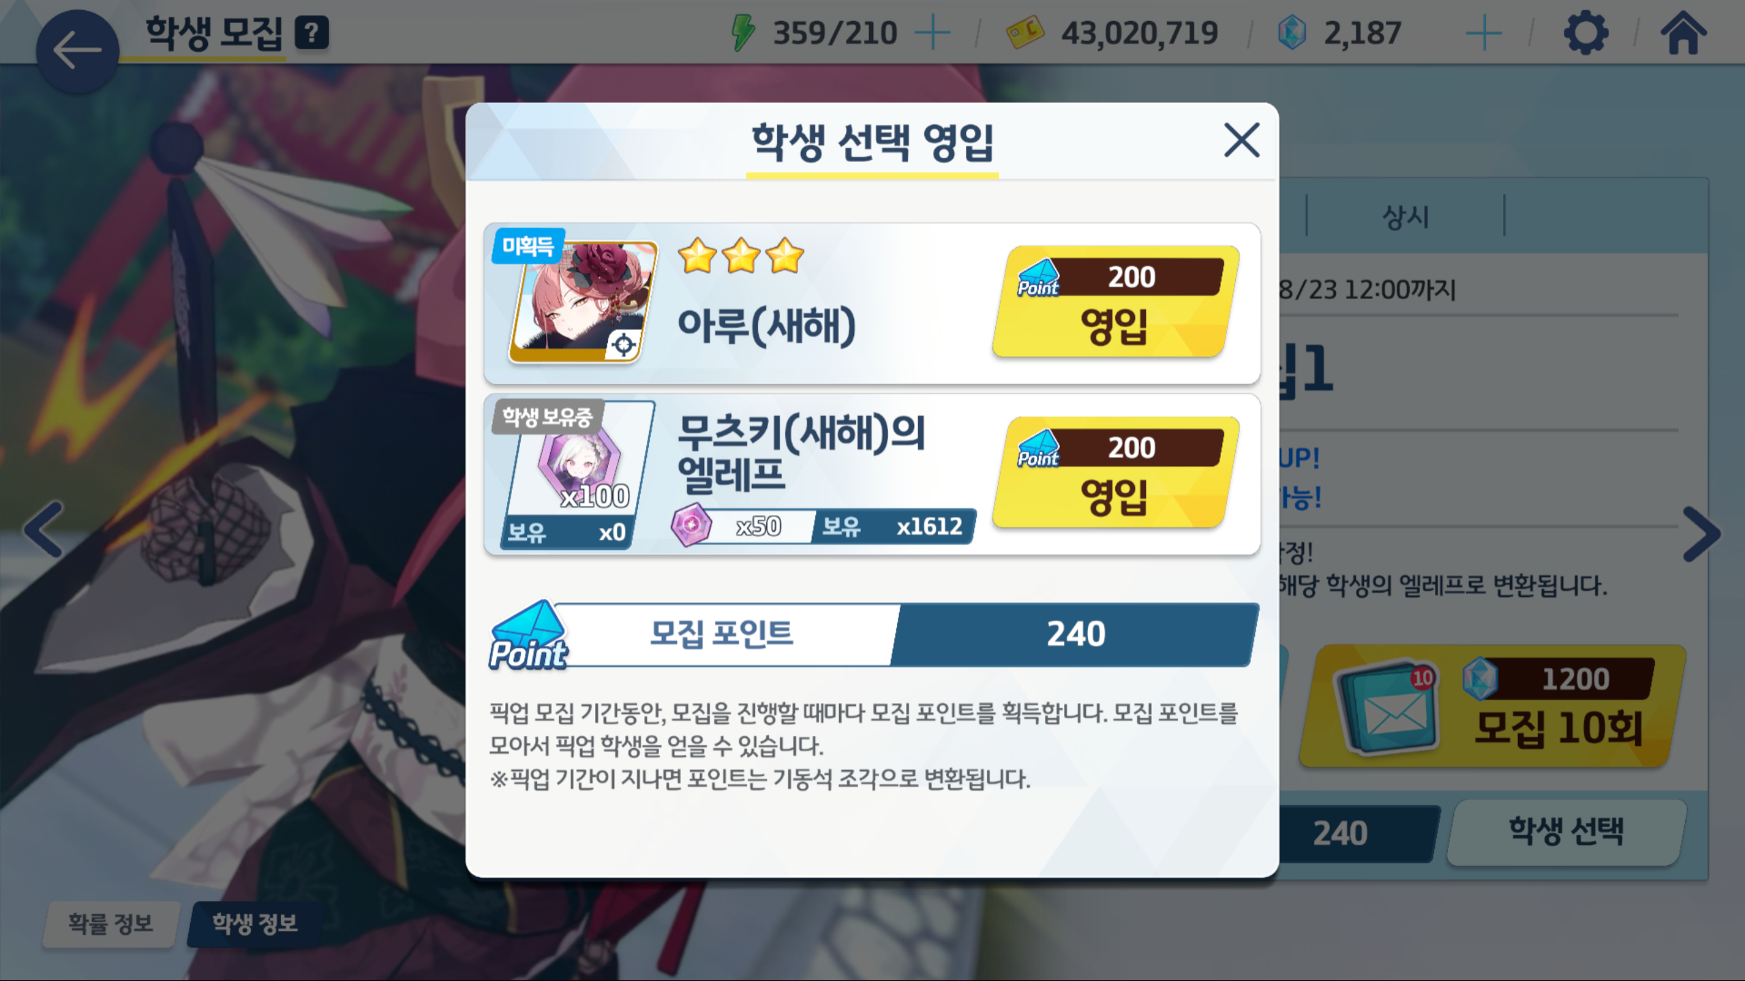Viewport: 1745px width, 981px height.
Task: Go back with the arrow icon
Action: (77, 51)
